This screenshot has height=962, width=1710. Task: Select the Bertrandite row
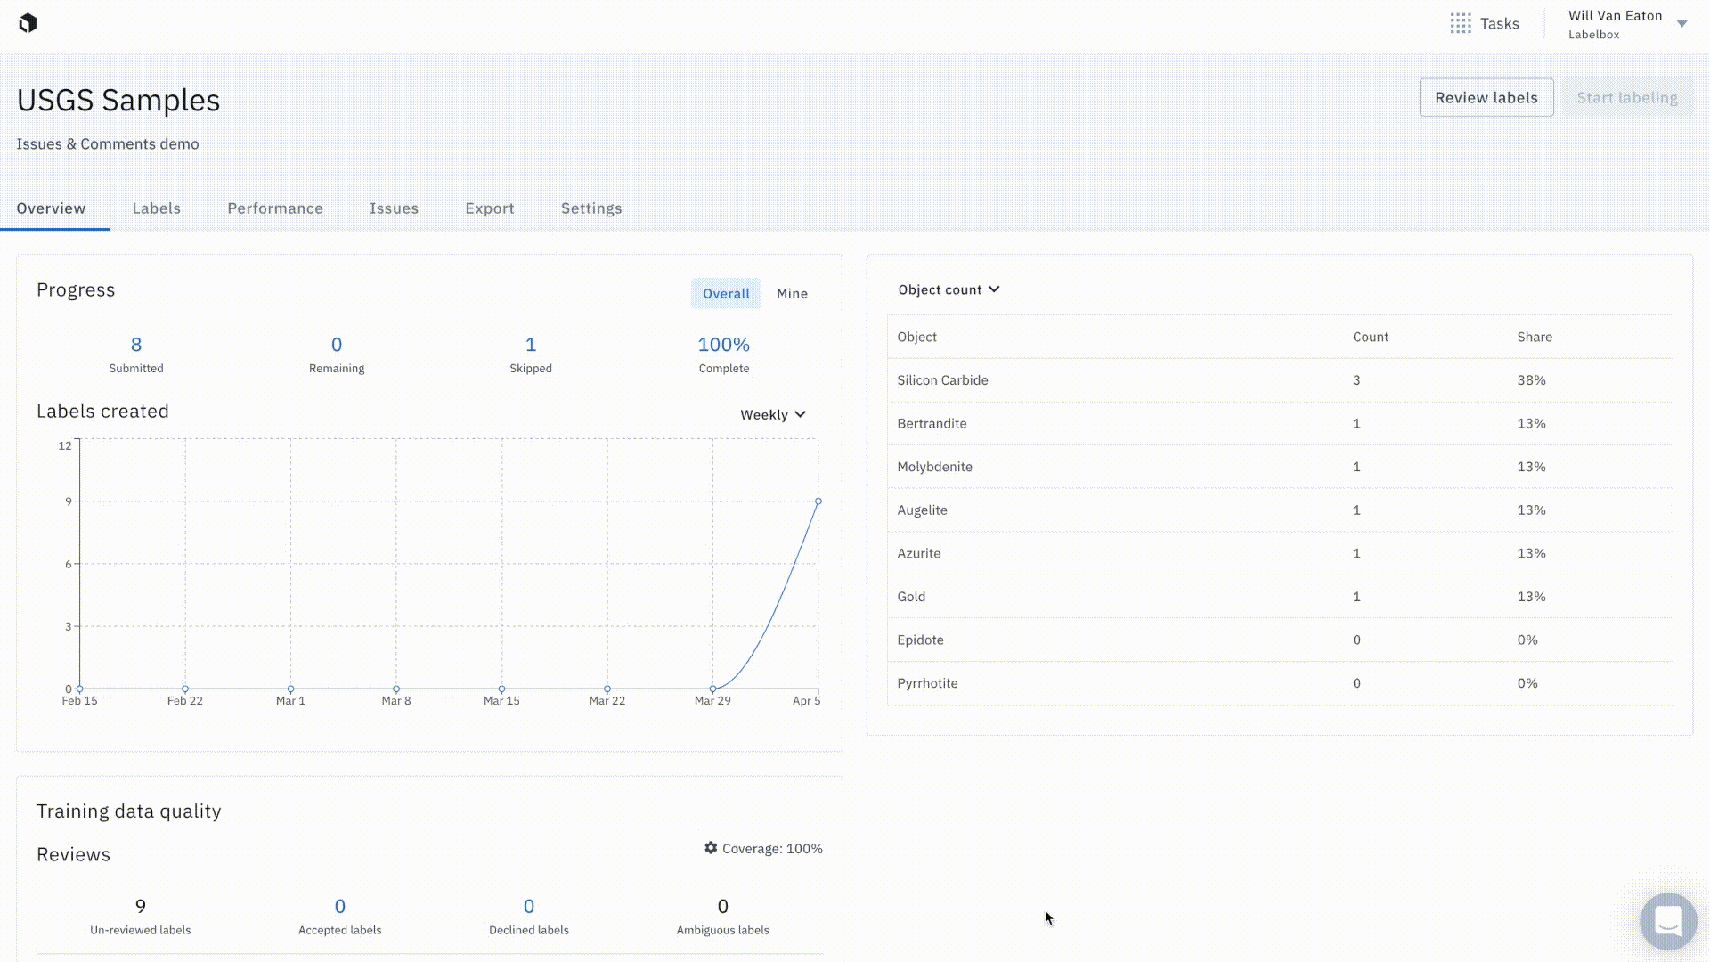(1280, 424)
